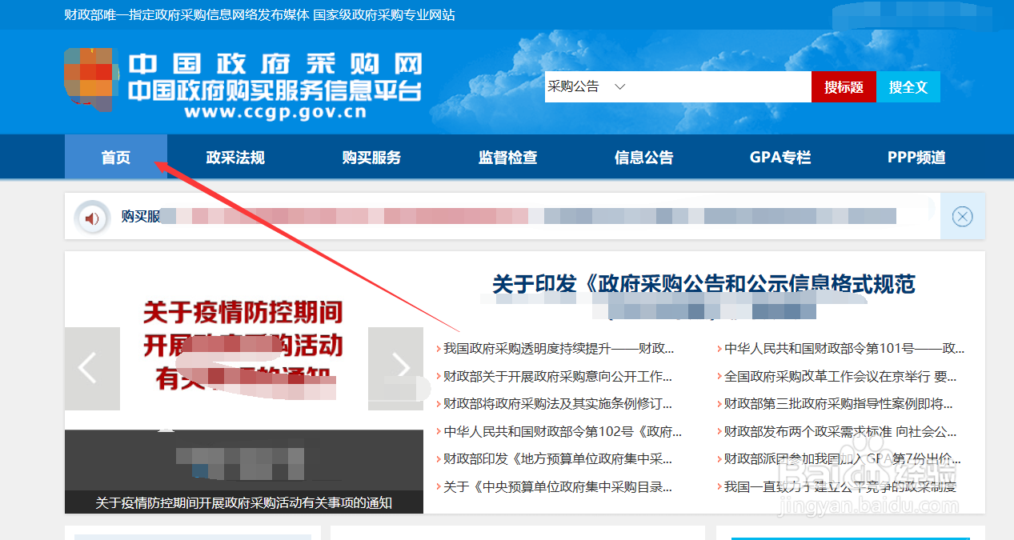Click the www.ccgp.gov.cn address text
This screenshot has width=1014, height=540.
click(x=275, y=113)
